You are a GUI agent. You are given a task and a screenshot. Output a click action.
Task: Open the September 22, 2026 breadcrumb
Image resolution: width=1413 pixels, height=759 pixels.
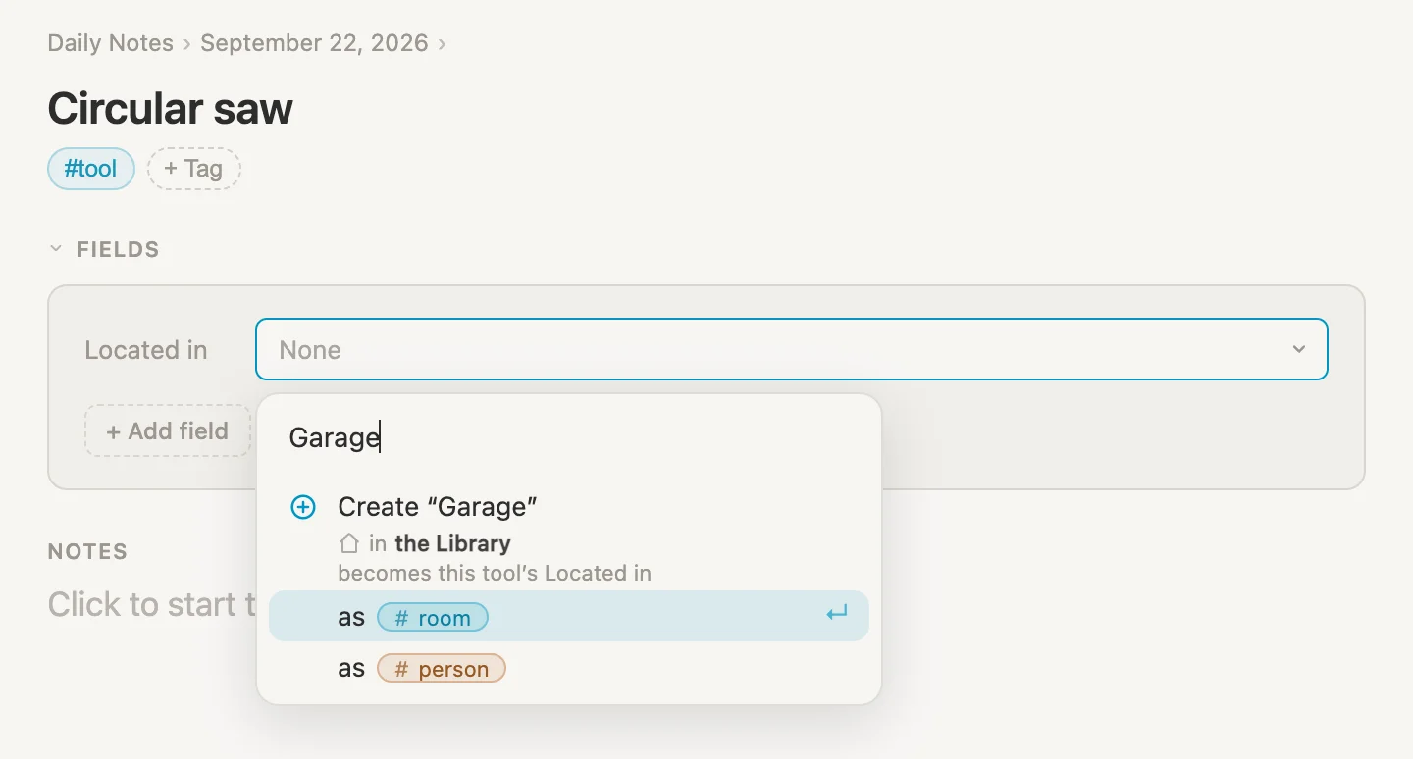click(x=314, y=43)
